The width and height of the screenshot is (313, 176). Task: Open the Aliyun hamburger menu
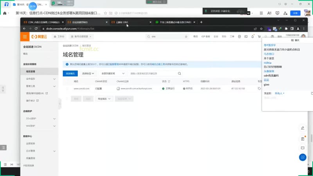coord(25,36)
